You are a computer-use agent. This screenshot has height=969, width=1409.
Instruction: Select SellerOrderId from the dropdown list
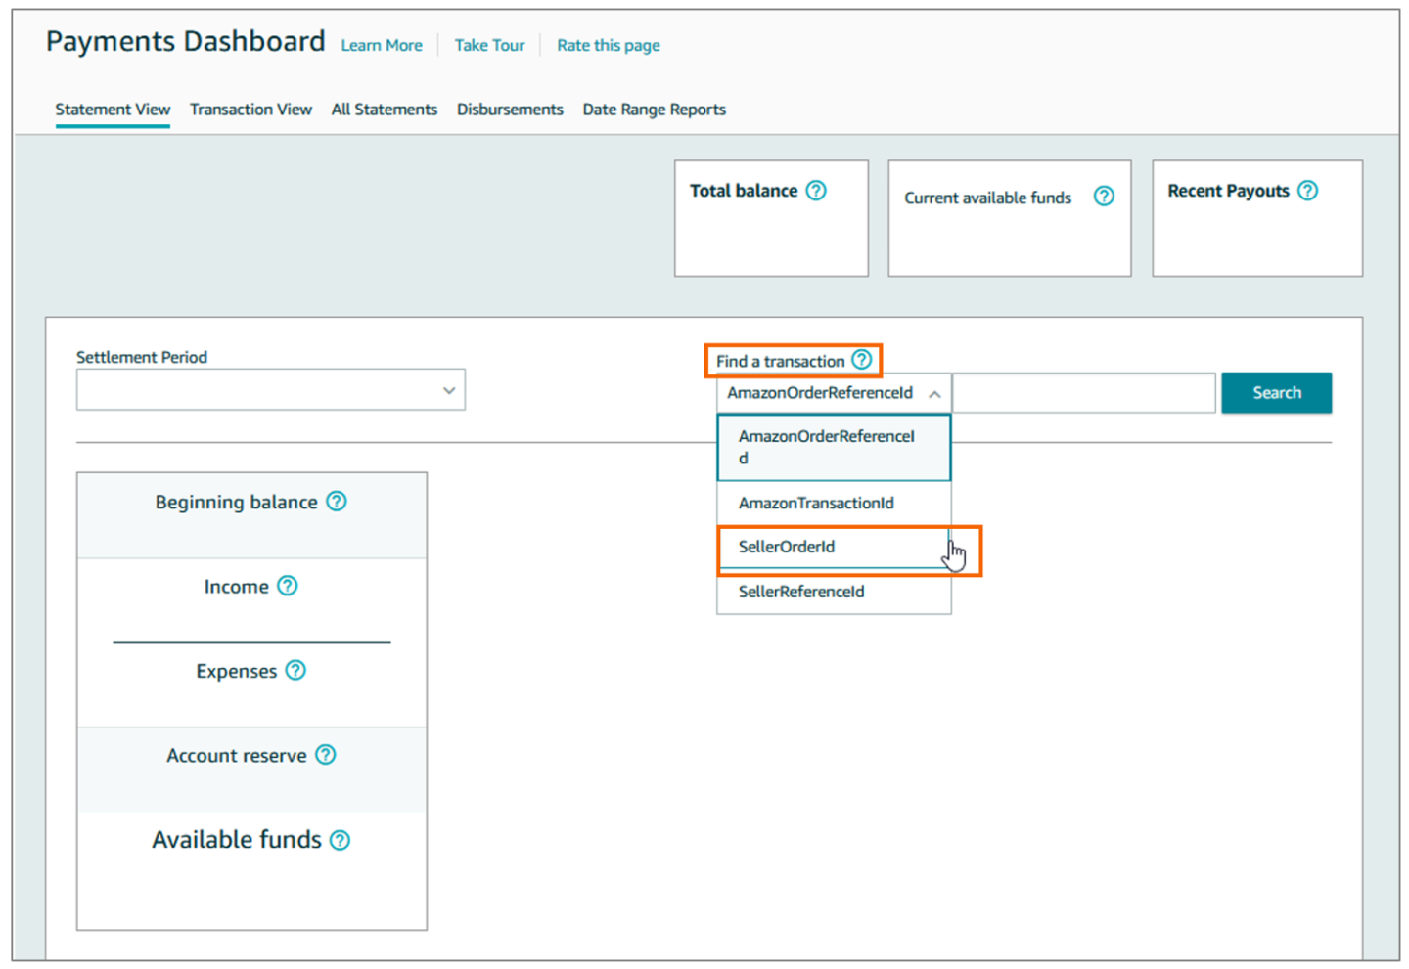click(788, 547)
